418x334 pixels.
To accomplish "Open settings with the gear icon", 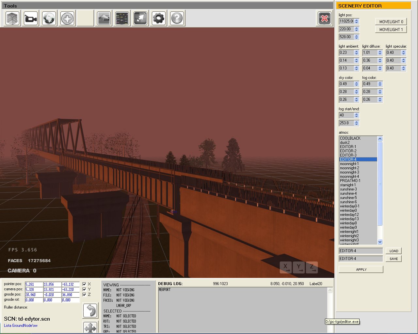I will point(159,18).
